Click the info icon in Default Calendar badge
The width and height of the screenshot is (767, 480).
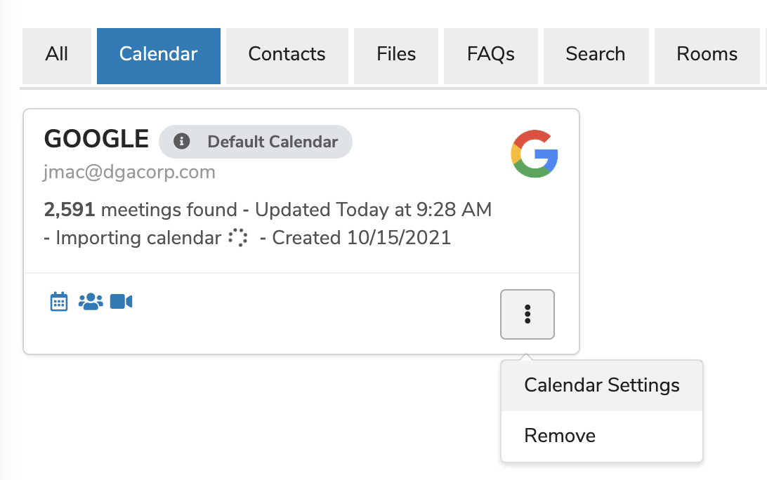182,142
